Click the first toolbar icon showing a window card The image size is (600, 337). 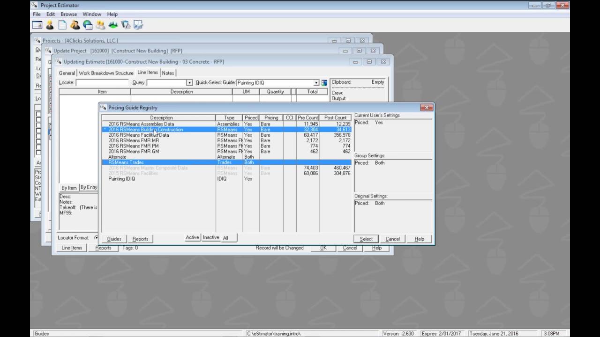pos(37,25)
